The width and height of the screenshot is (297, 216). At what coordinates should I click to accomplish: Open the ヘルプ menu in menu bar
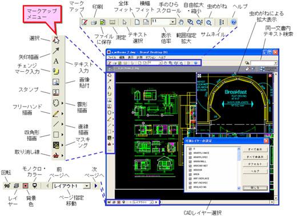tap(162, 58)
